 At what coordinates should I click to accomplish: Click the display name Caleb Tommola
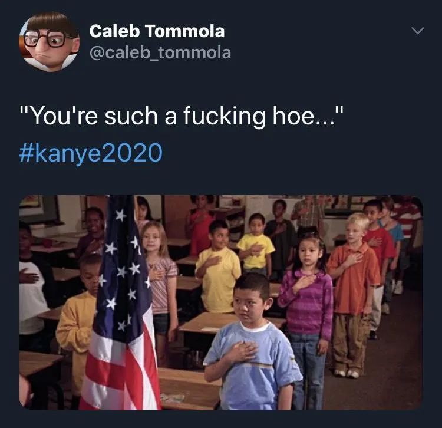click(157, 31)
